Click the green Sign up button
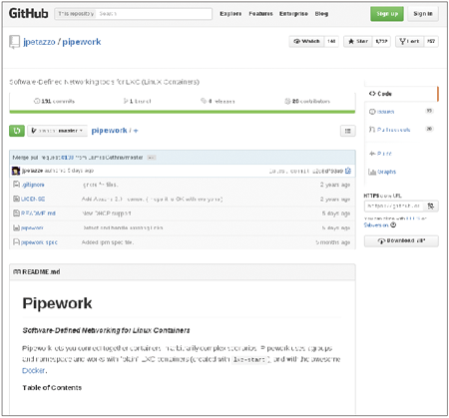This screenshot has width=449, height=418. click(x=387, y=14)
